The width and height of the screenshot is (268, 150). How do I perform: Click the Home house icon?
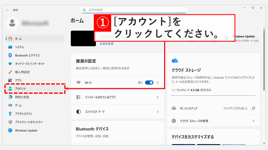tap(10, 39)
